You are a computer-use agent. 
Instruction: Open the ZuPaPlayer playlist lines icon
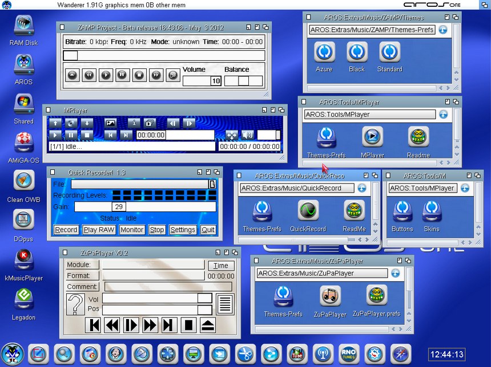coord(225,304)
